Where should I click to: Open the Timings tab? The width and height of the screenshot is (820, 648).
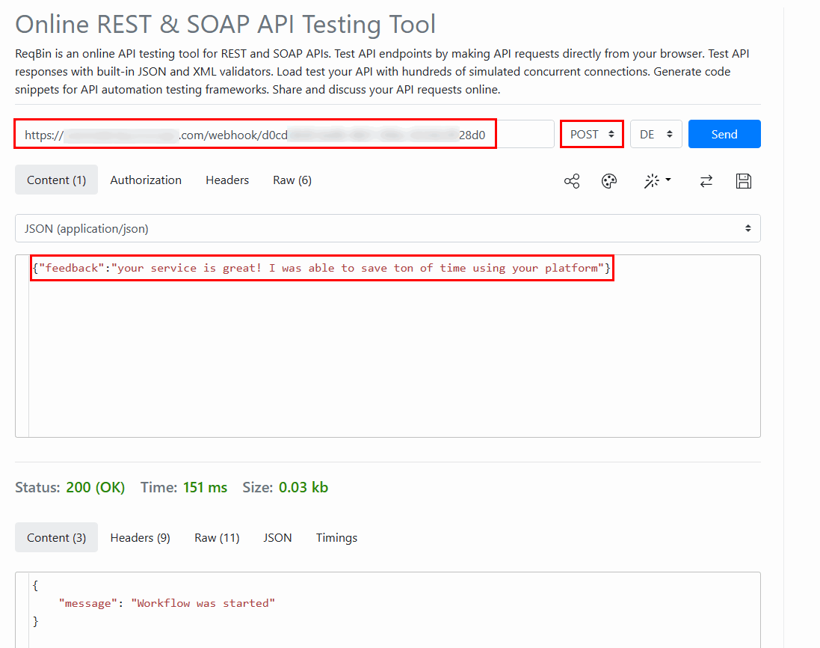[336, 537]
